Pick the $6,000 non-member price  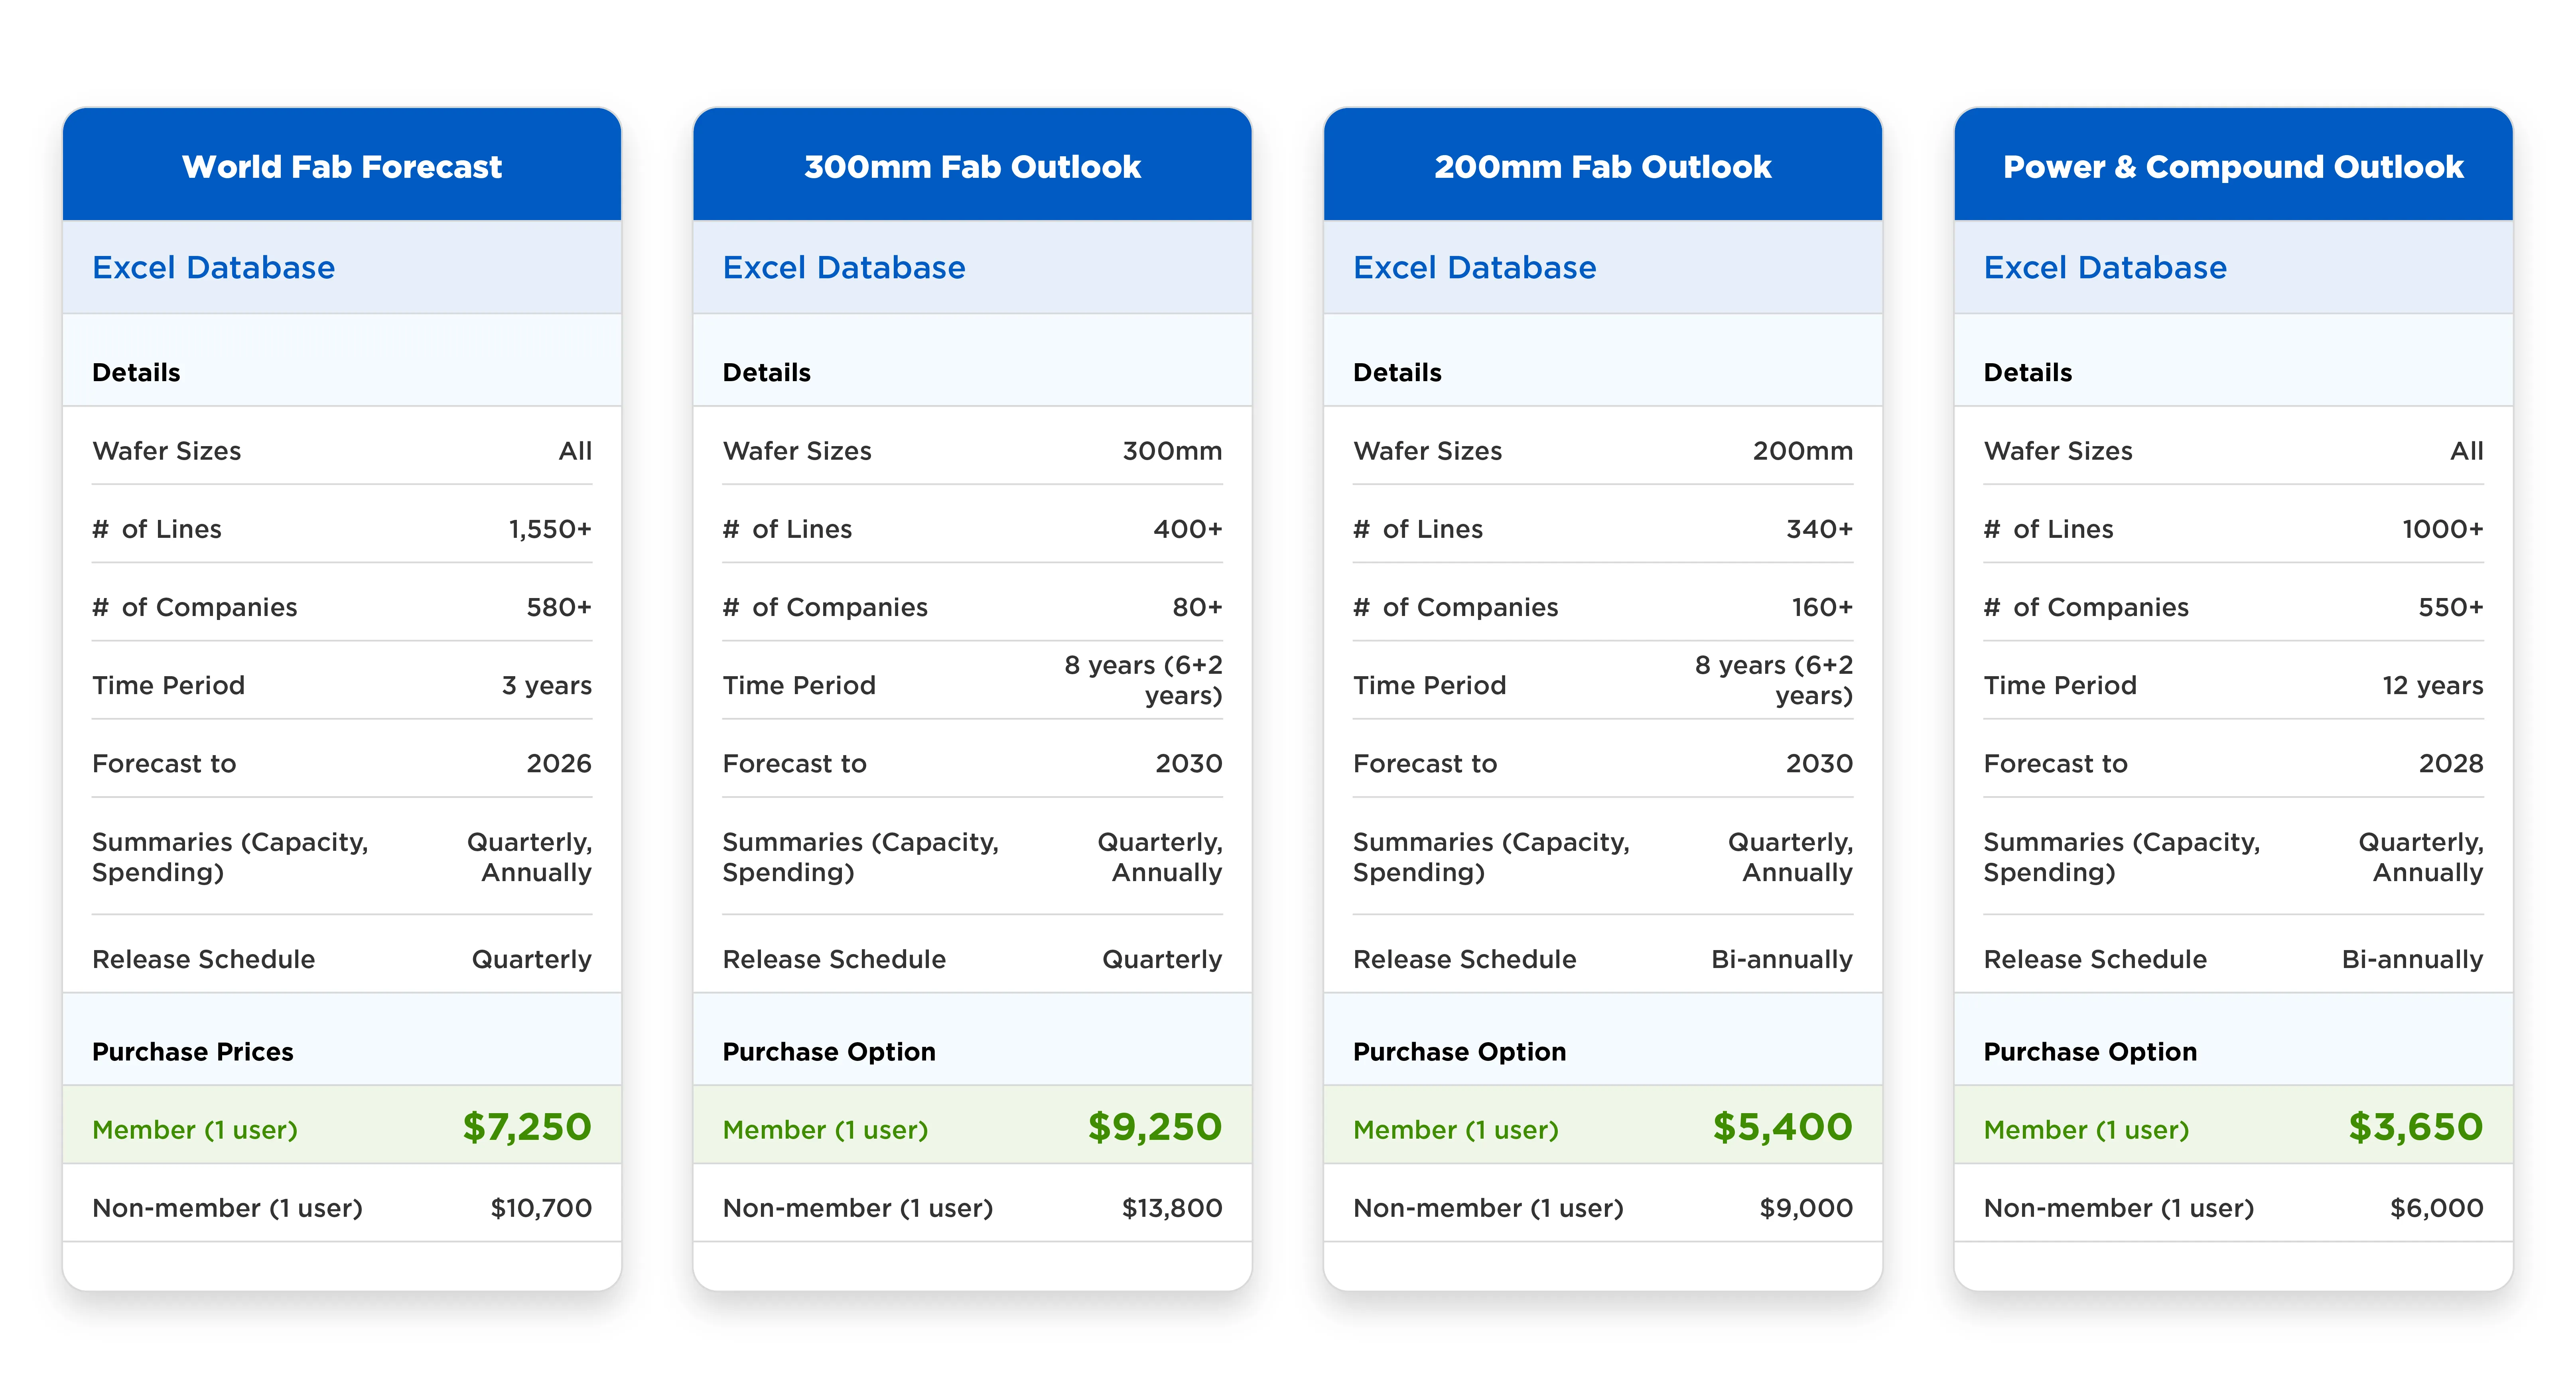point(2437,1208)
